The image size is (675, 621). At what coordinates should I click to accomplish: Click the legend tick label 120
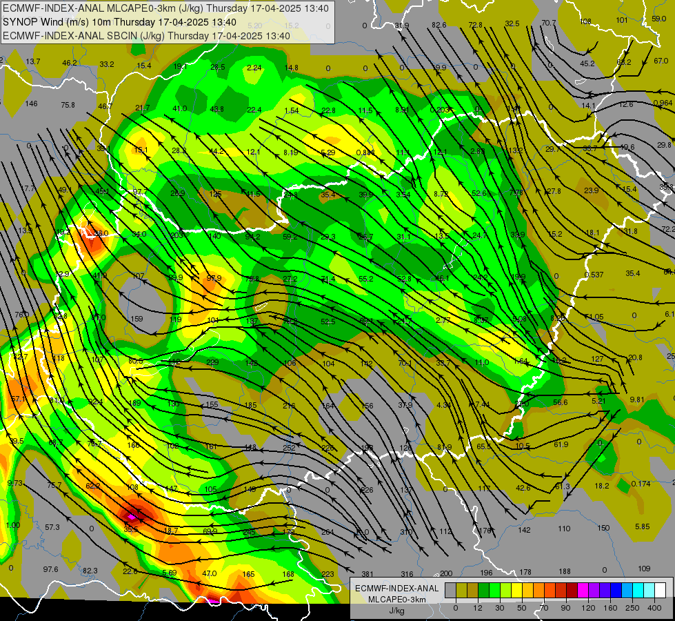point(589,608)
